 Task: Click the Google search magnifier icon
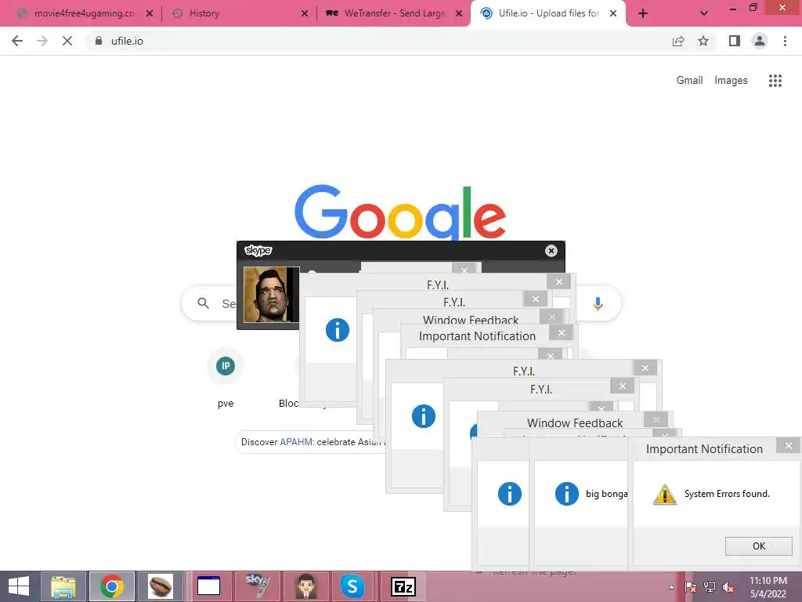[203, 303]
